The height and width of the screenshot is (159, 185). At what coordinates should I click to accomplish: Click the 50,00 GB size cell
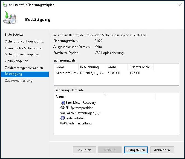[114, 73]
